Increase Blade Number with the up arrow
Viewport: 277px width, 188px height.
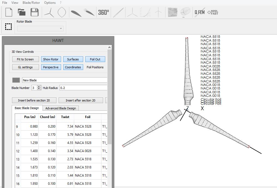39,87
